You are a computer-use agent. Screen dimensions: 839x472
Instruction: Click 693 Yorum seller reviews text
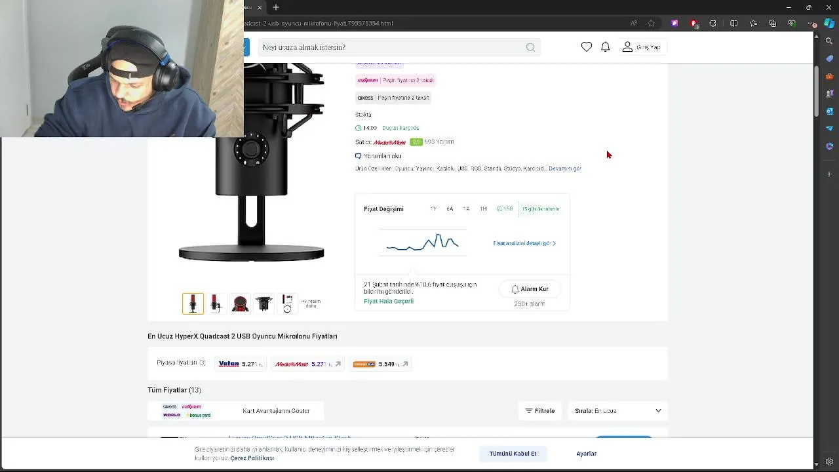tap(439, 142)
